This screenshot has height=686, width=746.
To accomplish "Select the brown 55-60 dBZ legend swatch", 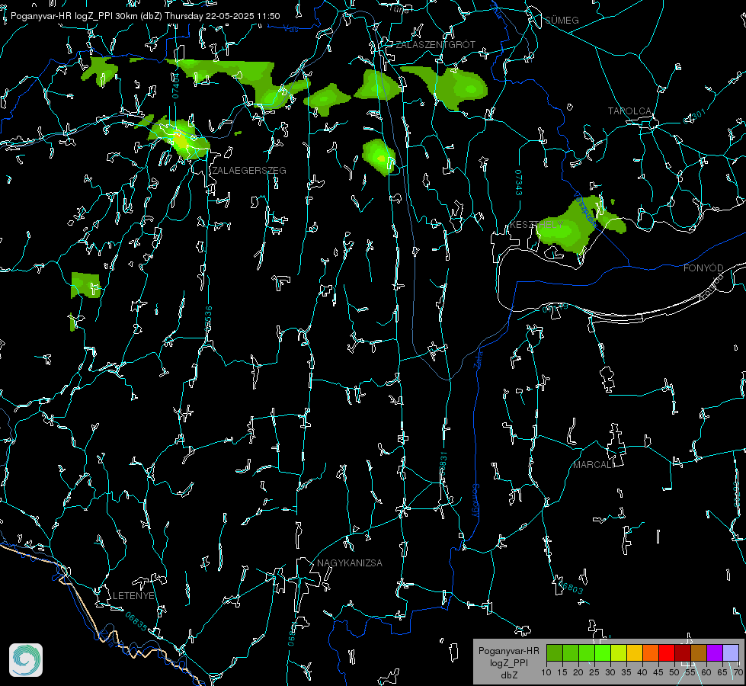I will [699, 652].
